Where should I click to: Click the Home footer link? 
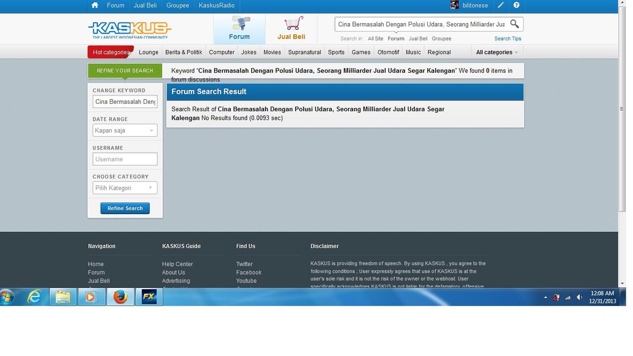tap(96, 264)
